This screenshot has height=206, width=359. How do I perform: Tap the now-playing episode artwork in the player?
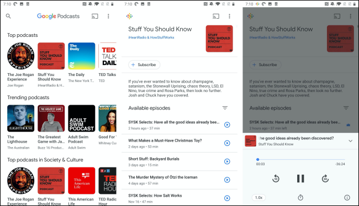[251, 141]
